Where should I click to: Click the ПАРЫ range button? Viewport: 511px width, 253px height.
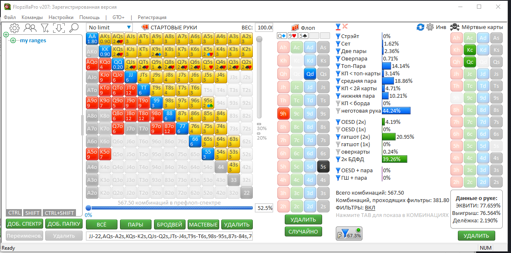tap(135, 224)
